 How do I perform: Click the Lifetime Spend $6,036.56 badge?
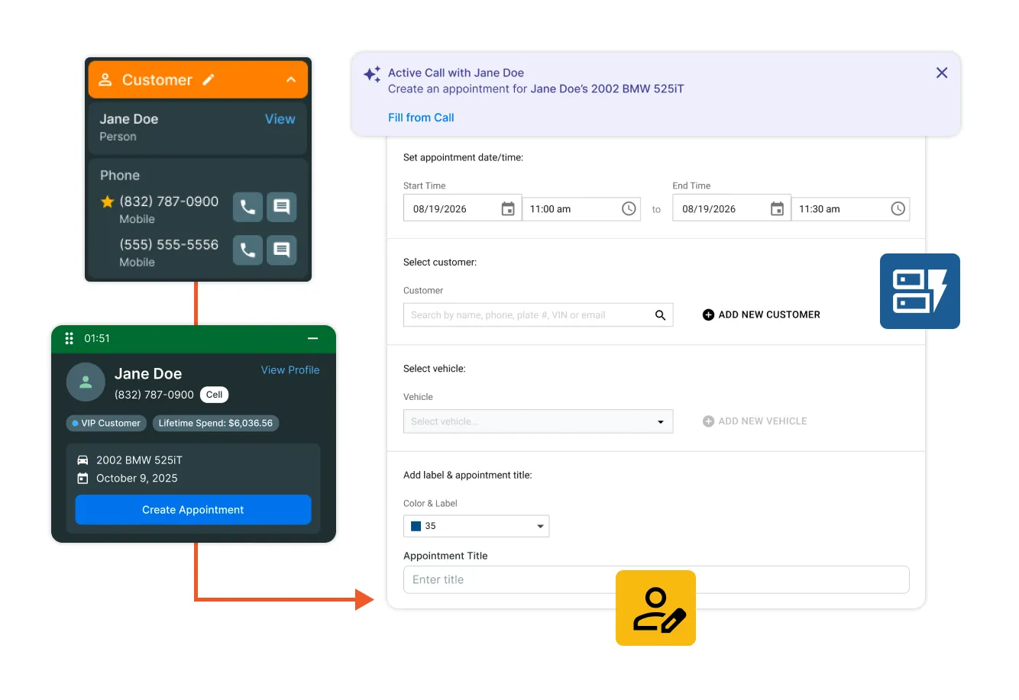[215, 423]
